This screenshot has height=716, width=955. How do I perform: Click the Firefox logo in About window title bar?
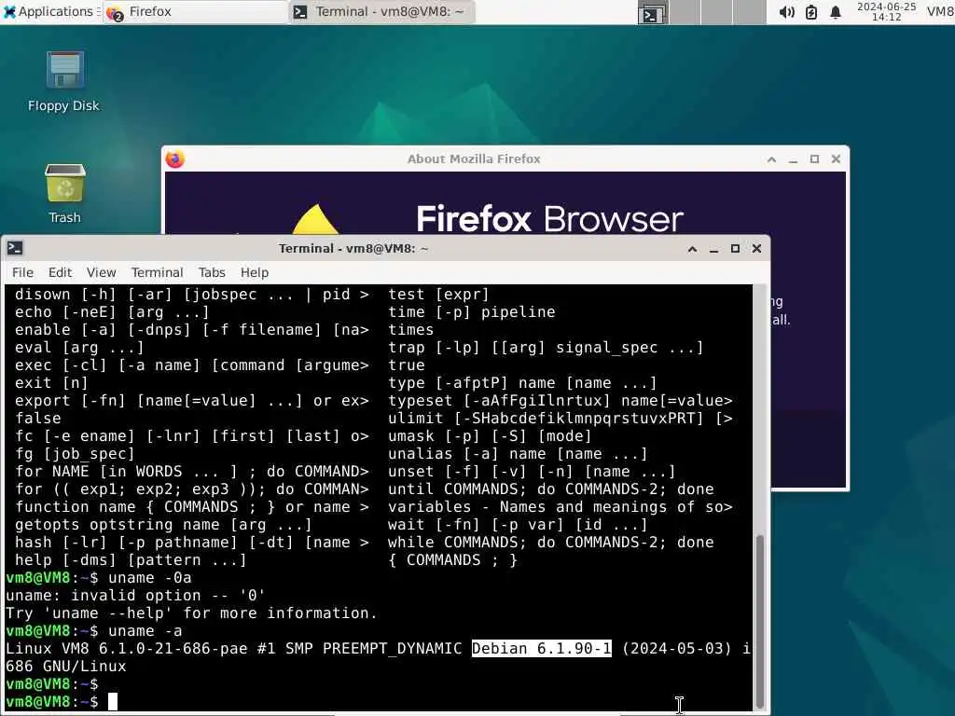point(175,158)
